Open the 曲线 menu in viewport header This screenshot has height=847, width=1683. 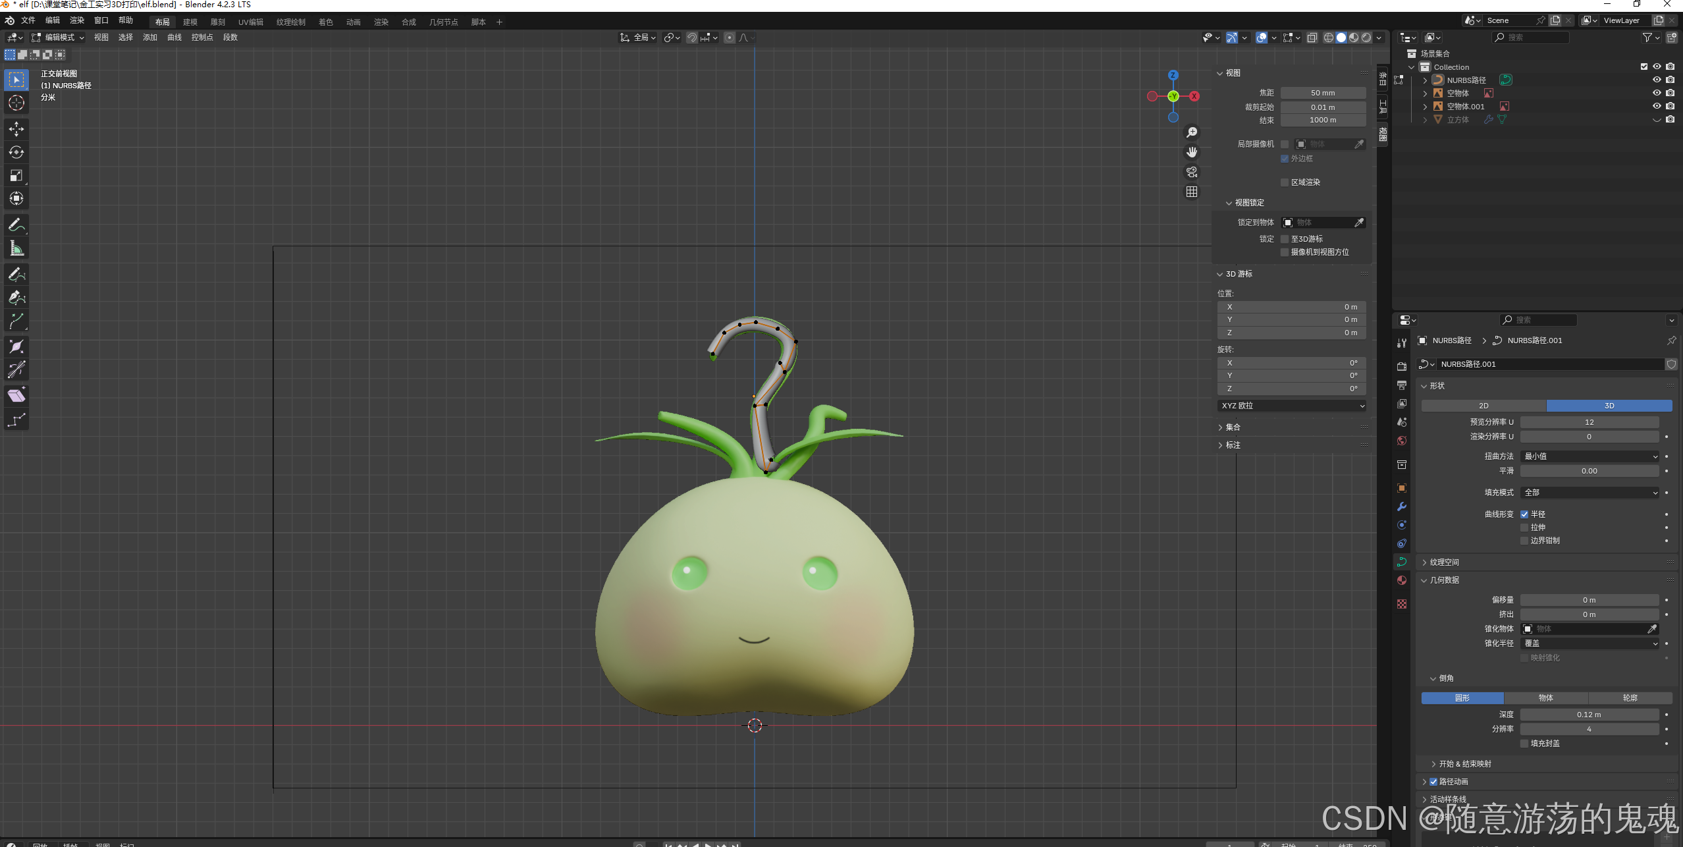point(174,38)
